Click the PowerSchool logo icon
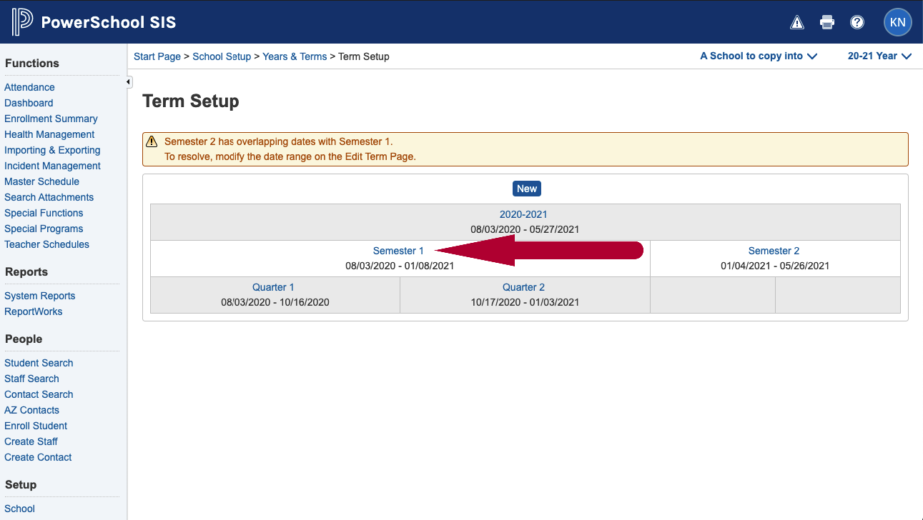The width and height of the screenshot is (923, 520). pos(21,22)
